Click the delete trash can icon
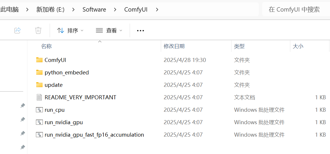 (x=38, y=30)
